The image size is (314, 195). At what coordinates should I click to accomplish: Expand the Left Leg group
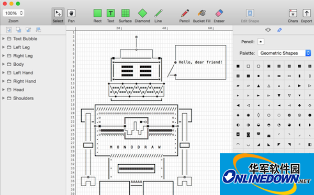pos(4,47)
